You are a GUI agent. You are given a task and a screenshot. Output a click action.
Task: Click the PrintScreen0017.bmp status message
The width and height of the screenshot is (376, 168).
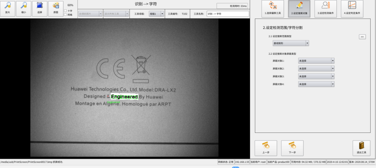31,162
